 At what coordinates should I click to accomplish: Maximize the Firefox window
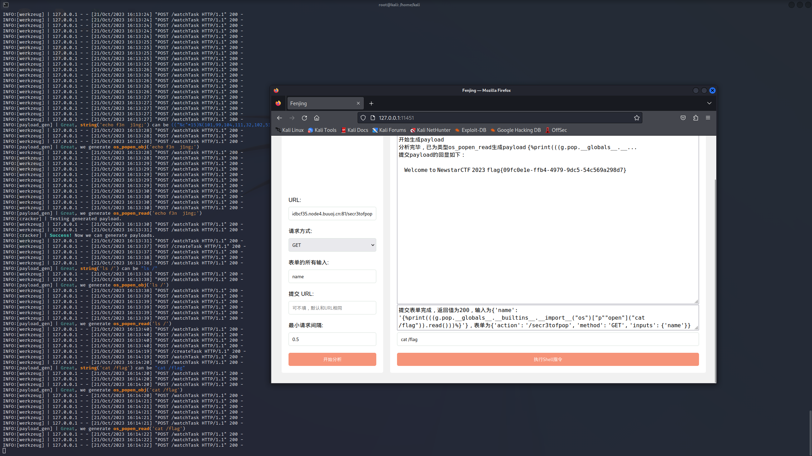704,90
